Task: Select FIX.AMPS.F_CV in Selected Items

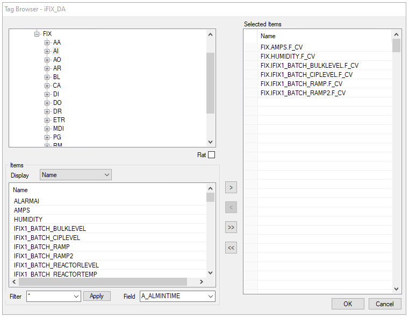Action: [325, 47]
